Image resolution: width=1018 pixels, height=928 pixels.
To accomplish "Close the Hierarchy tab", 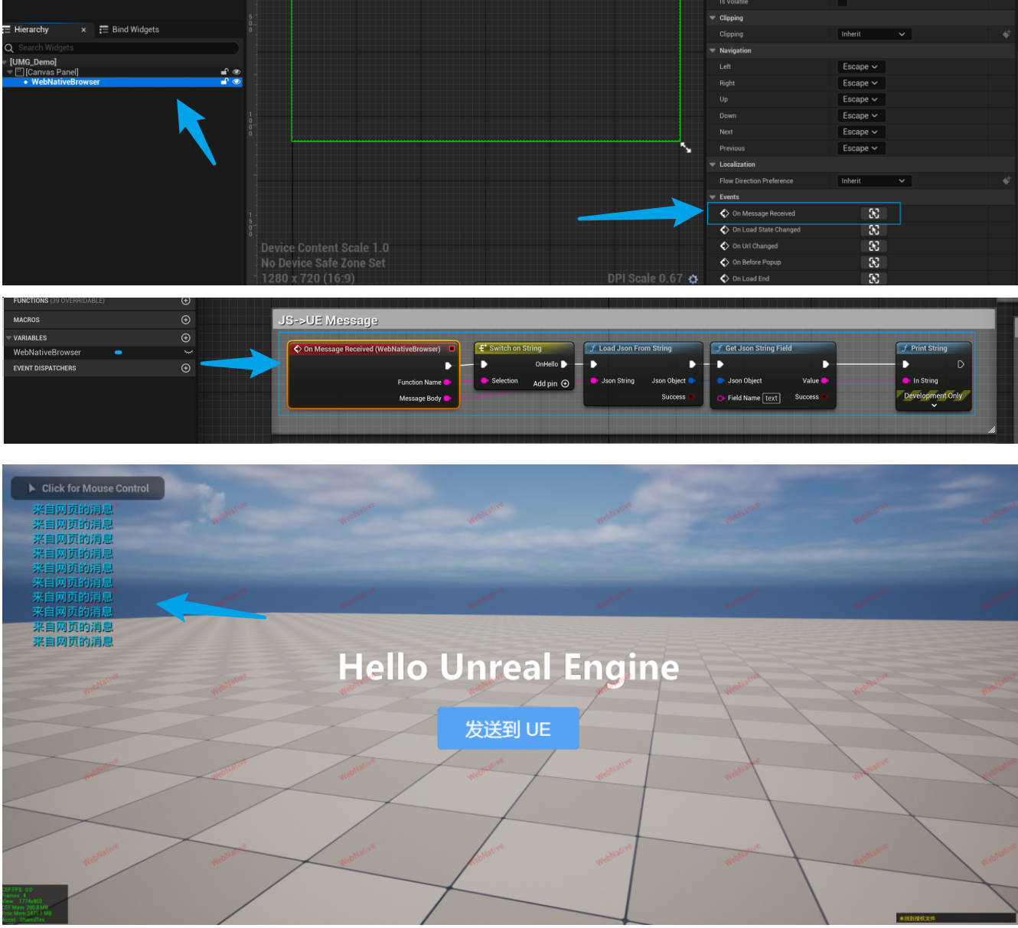I will 83,30.
